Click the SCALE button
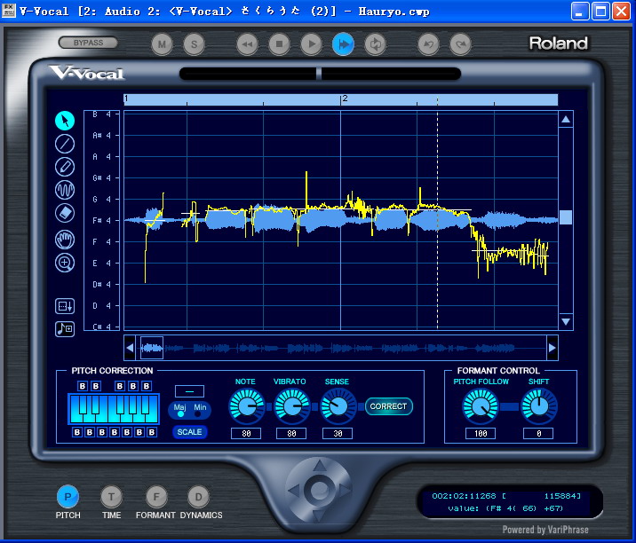Viewport: 636px width, 543px height. (189, 432)
